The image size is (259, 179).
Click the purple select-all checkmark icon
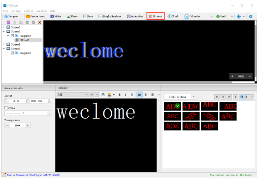point(8,23)
